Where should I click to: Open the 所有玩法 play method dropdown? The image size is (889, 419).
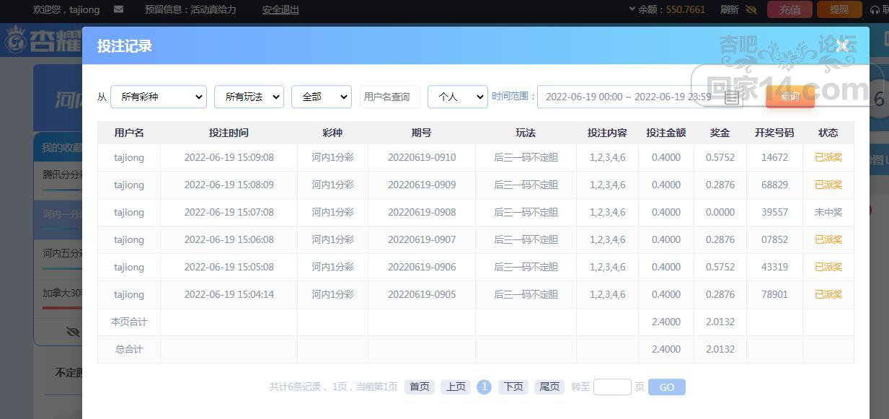[249, 97]
